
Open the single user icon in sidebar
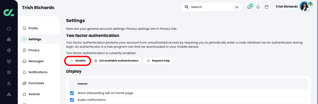pyautogui.click(x=9, y=83)
